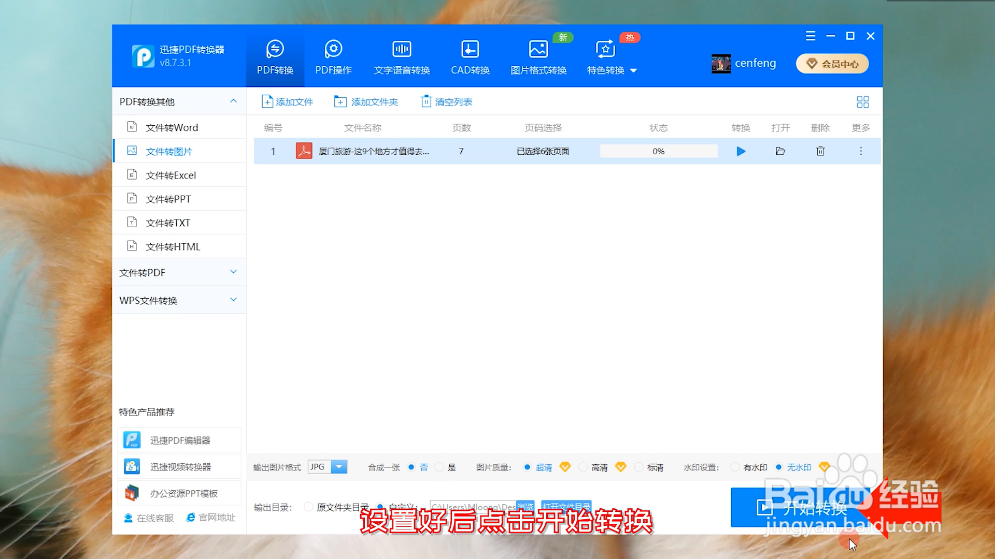The height and width of the screenshot is (559, 995).
Task: Open the JPG output format dropdown
Action: coord(339,467)
